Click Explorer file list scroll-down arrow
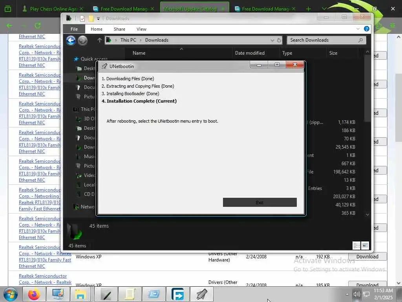Image resolution: width=402 pixels, height=302 pixels. pyautogui.click(x=367, y=215)
